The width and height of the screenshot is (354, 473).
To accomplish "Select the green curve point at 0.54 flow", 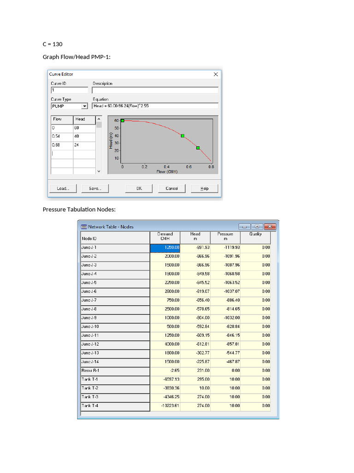I will pos(183,136).
